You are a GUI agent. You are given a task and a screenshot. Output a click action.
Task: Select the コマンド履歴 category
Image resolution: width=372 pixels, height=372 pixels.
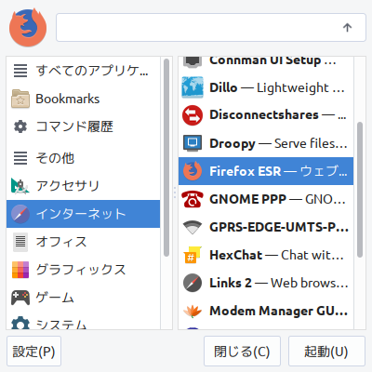[83, 126]
